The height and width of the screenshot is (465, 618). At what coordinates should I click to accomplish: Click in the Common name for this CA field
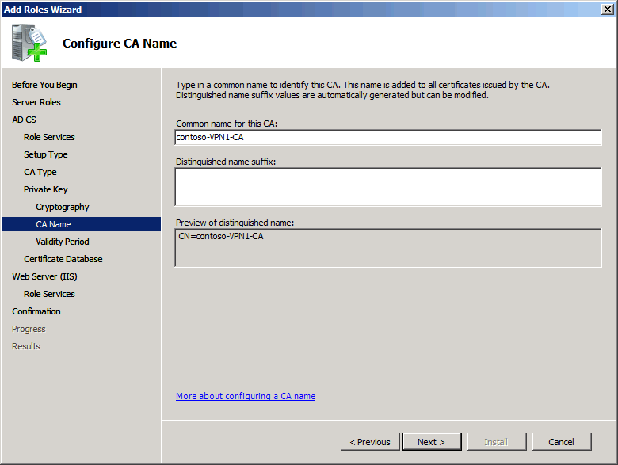[x=388, y=137]
